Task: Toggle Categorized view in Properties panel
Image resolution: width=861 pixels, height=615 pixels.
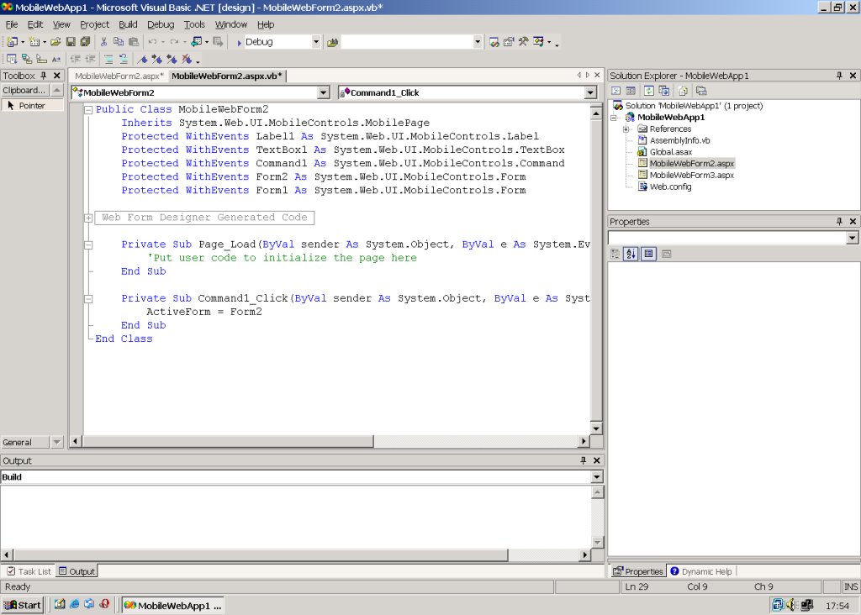Action: [615, 254]
